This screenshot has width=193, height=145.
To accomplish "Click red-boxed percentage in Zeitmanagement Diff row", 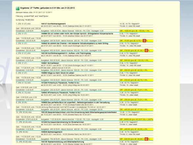I will [146, 139].
